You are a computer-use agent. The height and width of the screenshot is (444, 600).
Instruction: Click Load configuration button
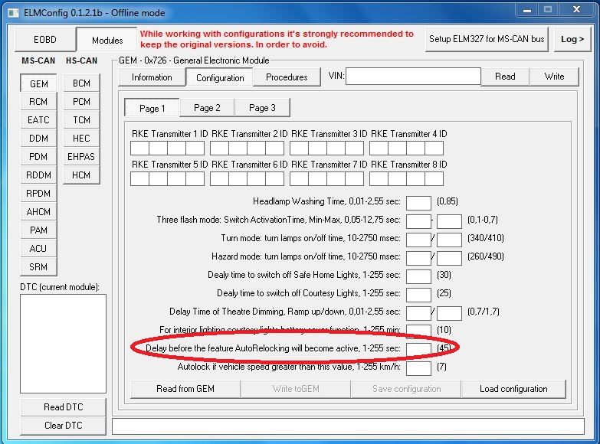click(513, 389)
